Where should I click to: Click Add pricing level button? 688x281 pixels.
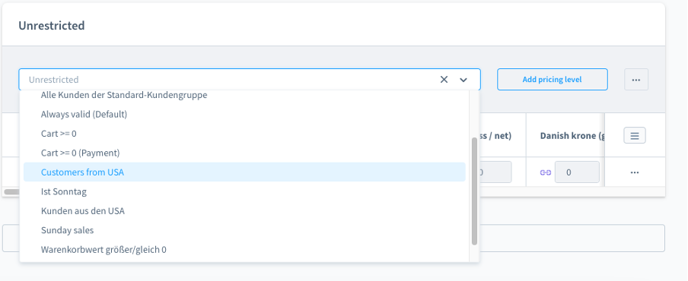pyautogui.click(x=552, y=80)
